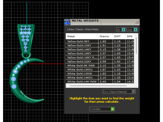Click the DWT column header
The image size is (163, 122).
point(119,36)
